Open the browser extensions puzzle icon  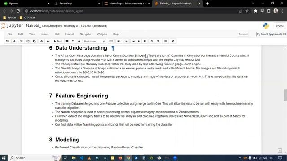(x=255, y=11)
